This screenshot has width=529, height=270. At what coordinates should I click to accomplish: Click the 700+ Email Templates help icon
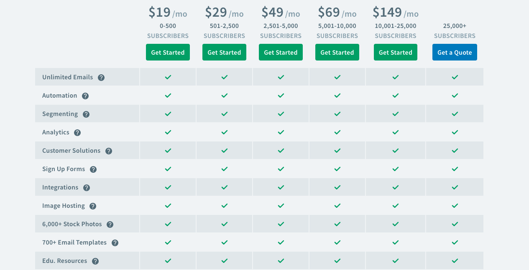pyautogui.click(x=115, y=243)
